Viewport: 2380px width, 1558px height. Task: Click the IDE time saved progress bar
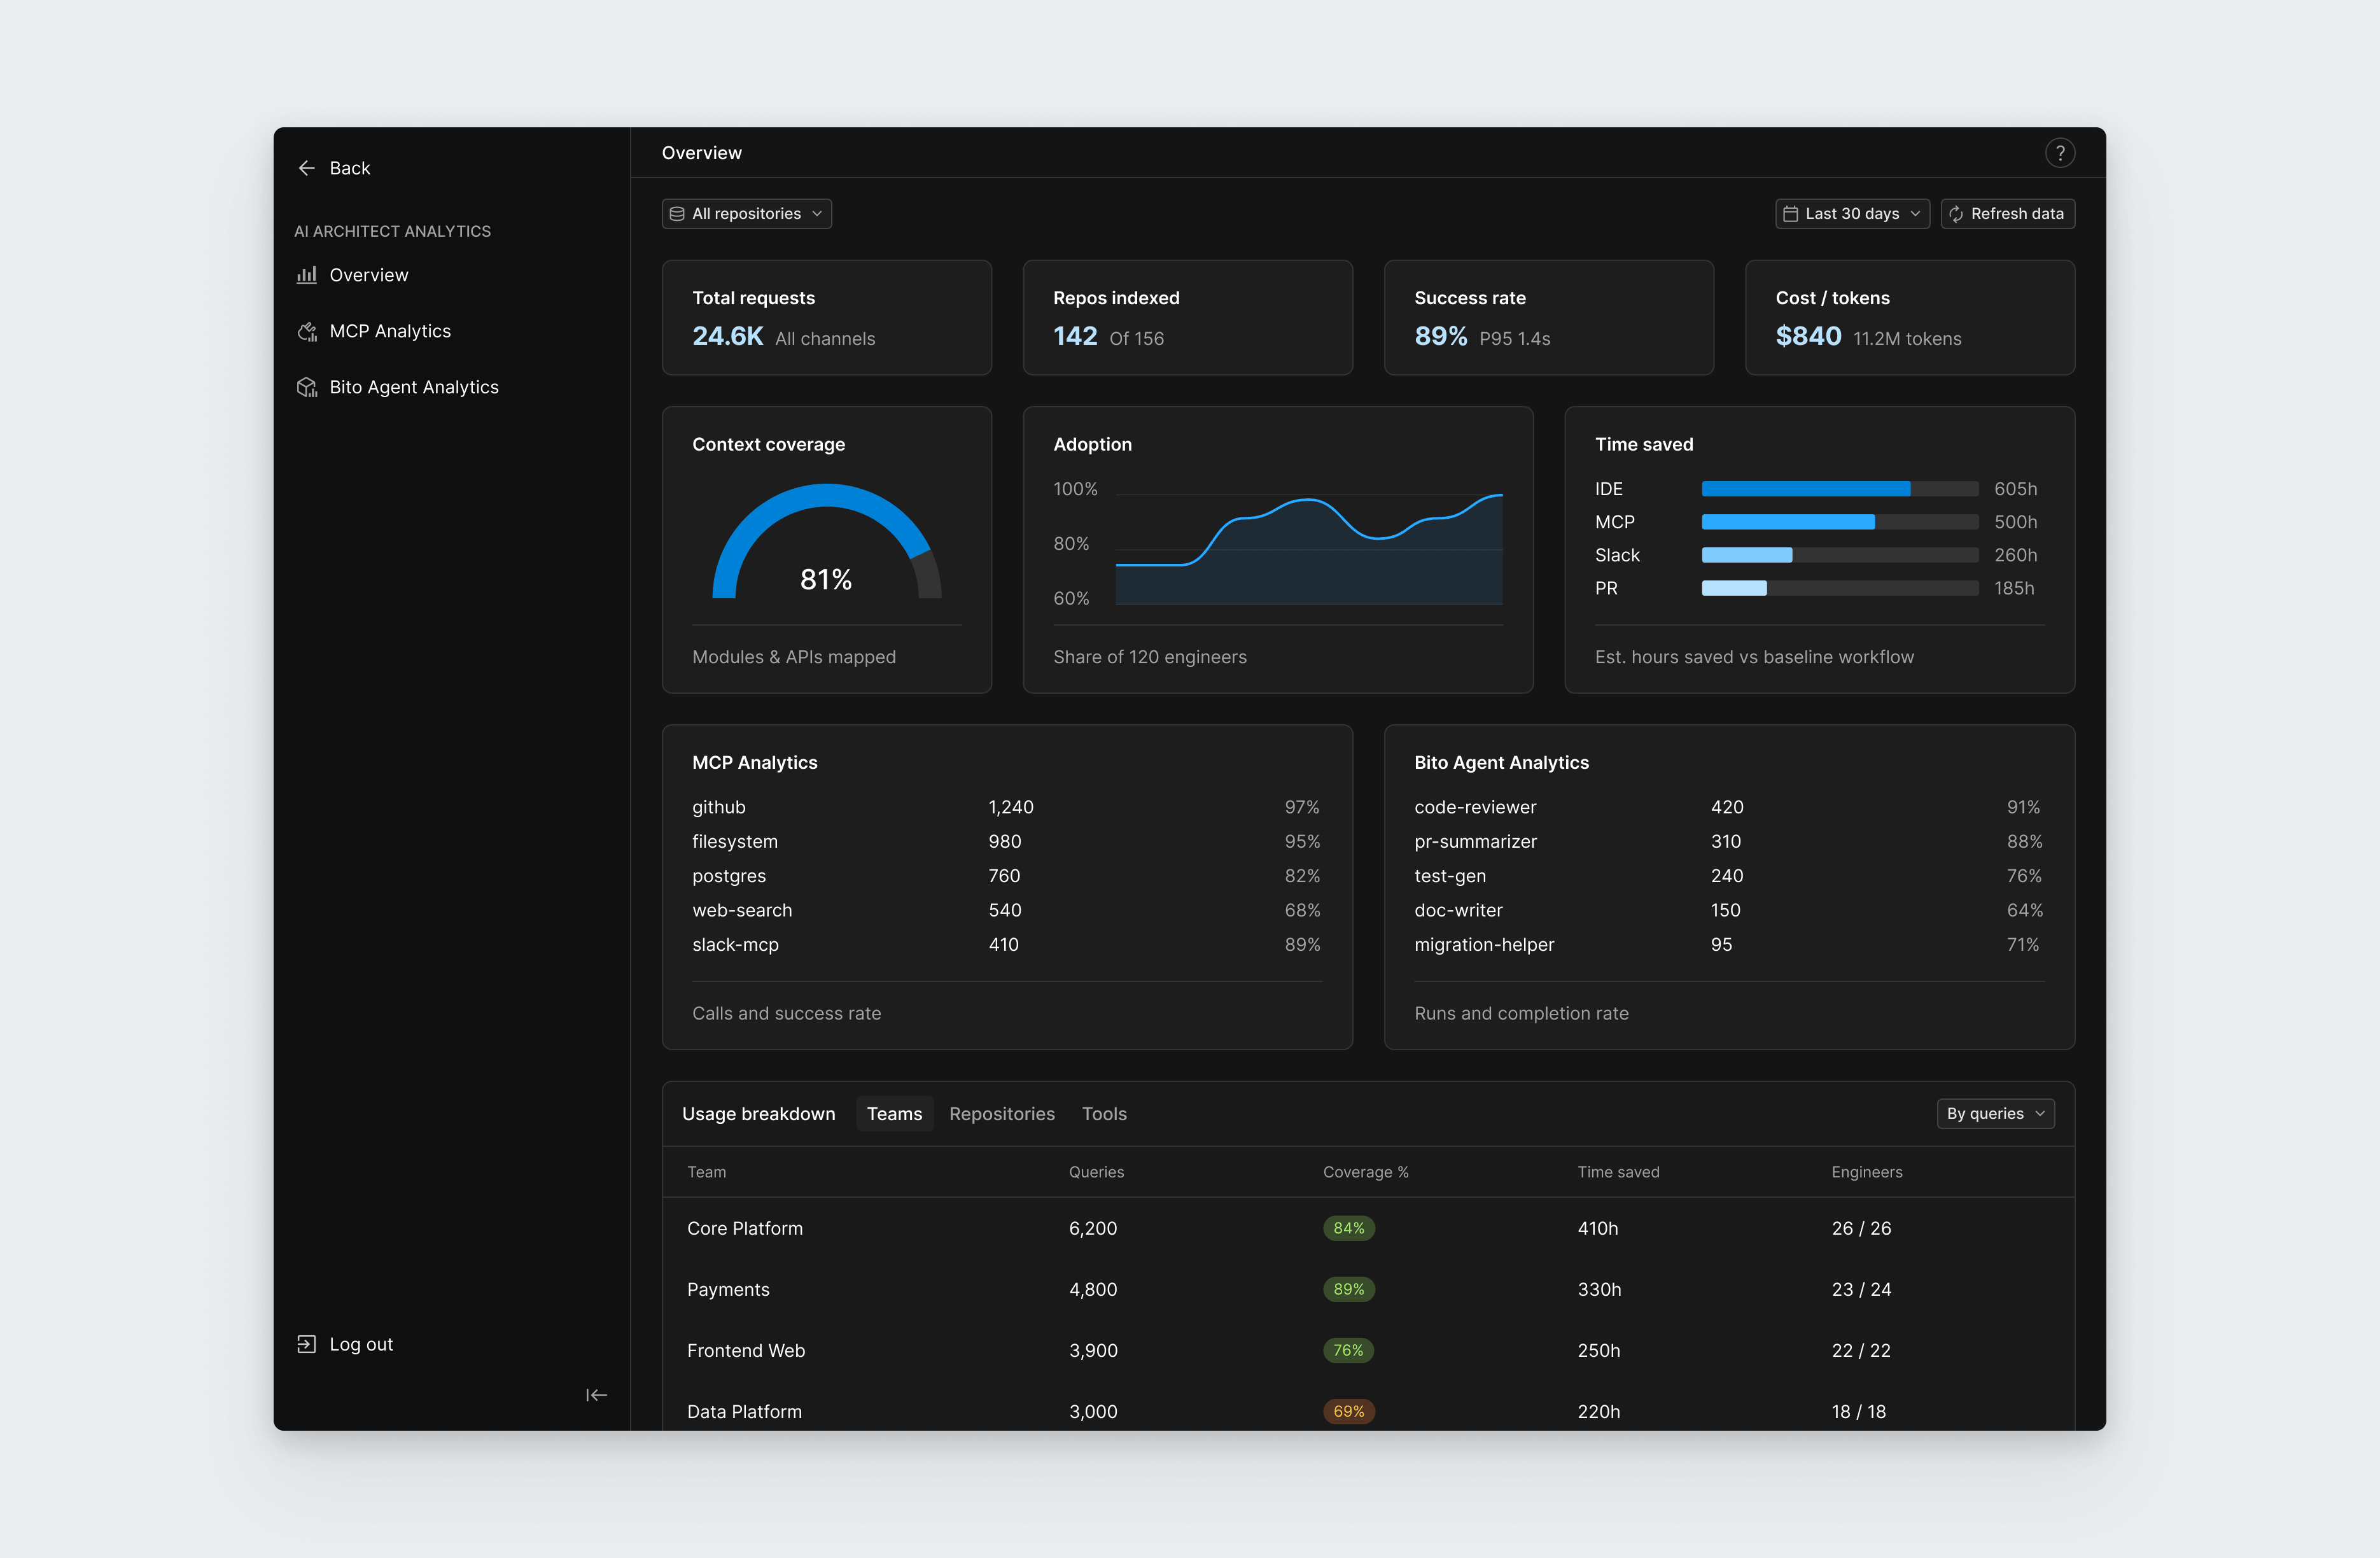click(x=1839, y=489)
